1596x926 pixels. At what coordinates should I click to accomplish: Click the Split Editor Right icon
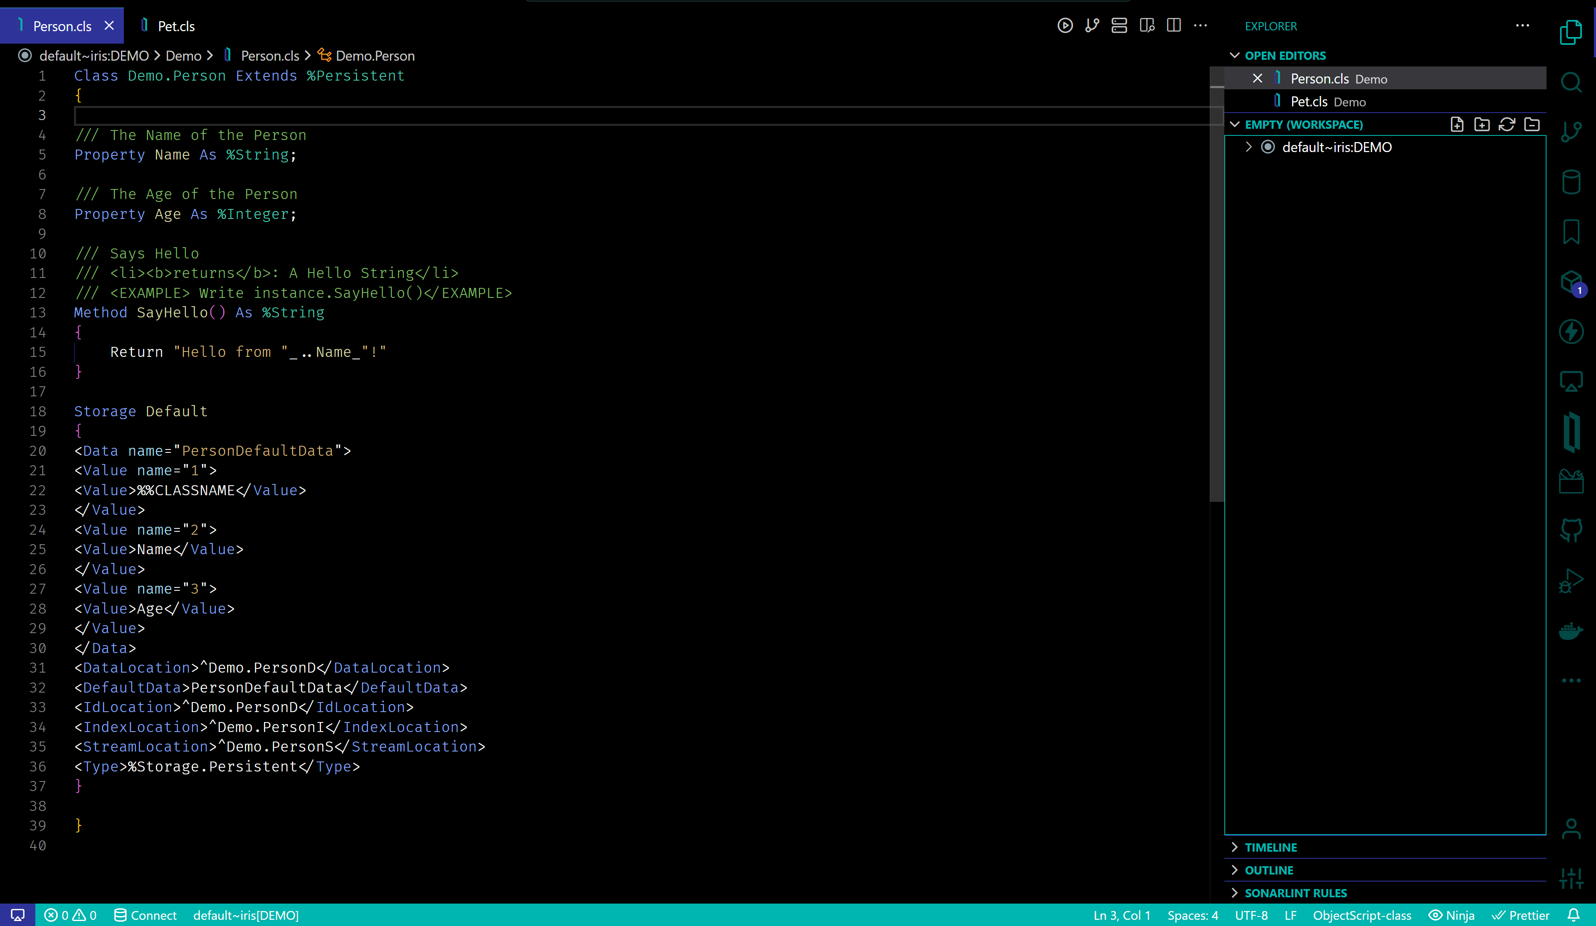tap(1174, 26)
